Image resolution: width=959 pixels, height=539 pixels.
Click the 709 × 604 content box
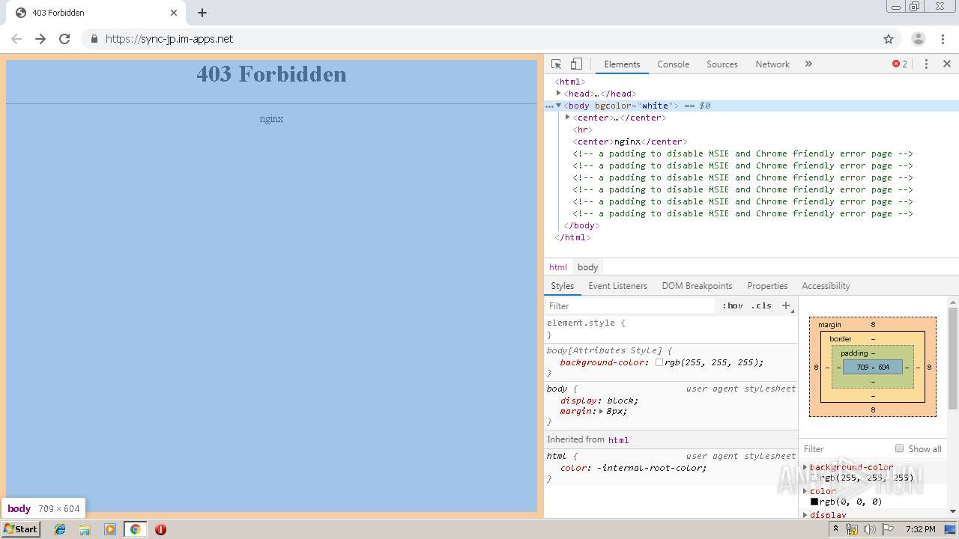(873, 368)
